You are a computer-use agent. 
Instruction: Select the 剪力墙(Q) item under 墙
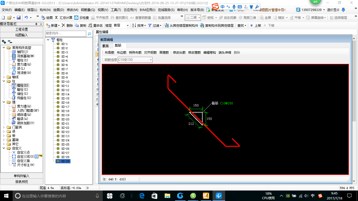[24, 106]
